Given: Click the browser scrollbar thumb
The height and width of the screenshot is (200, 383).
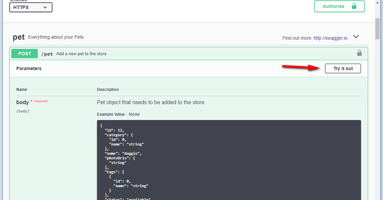Looking at the screenshot, I should (378, 29).
